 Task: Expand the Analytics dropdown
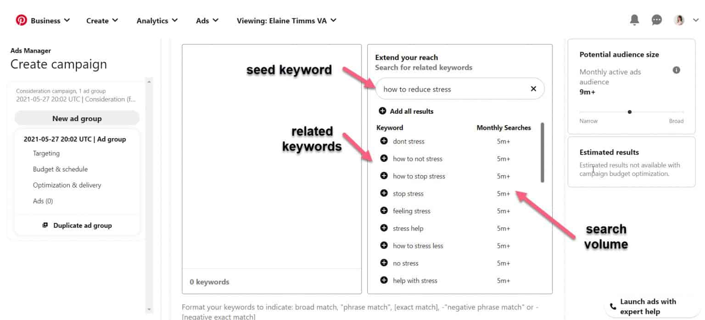tap(153, 20)
